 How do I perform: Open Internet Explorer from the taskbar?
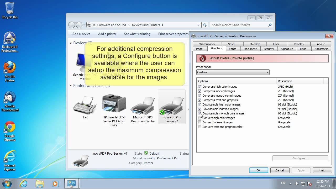pos(23,183)
